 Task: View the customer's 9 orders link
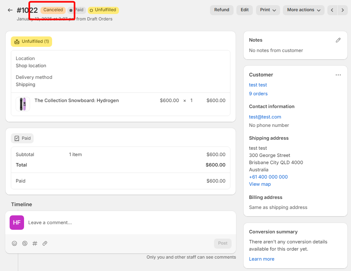click(x=258, y=94)
